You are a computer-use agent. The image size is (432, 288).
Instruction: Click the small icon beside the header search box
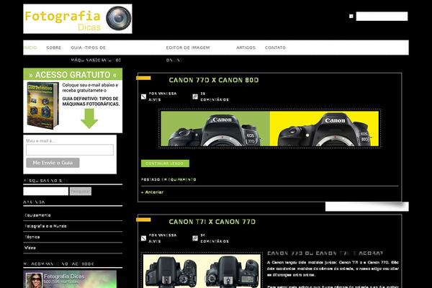(351, 17)
